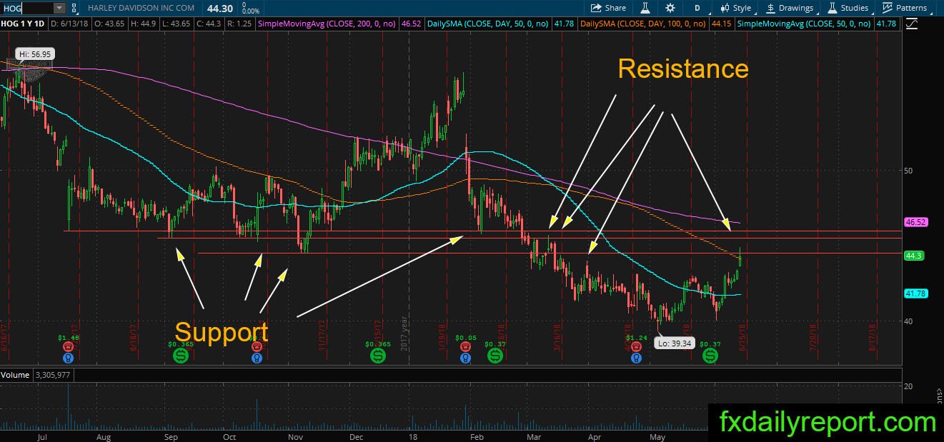Open the Share chart option
The width and height of the screenshot is (944, 442).
pyautogui.click(x=609, y=8)
